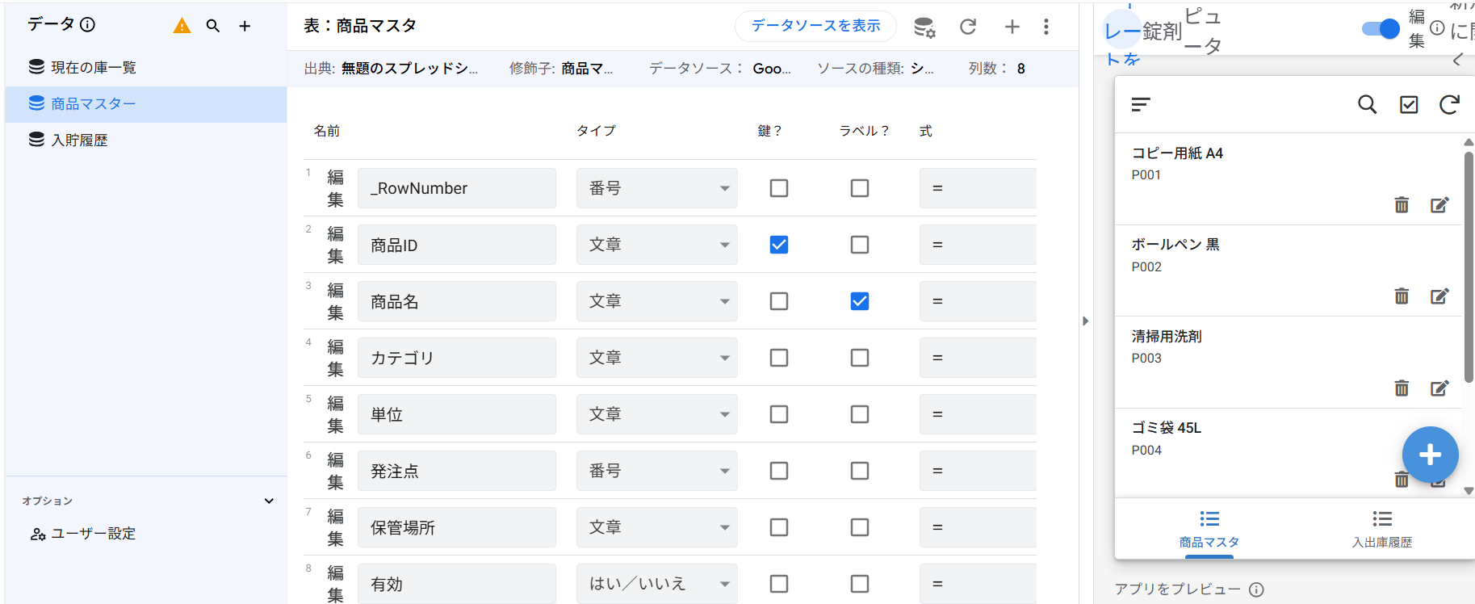Open type dropdown for _RowNumber
Viewport: 1475px width, 604px height.
point(656,188)
